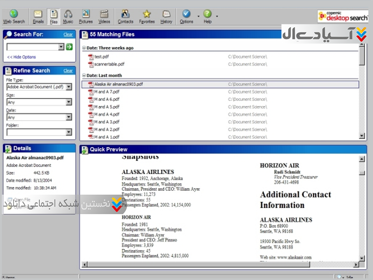
Task: Select the Music search category
Action: pyautogui.click(x=68, y=16)
